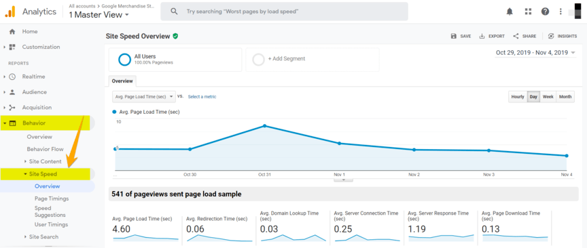The image size is (587, 248).
Task: Click the Select a metric link
Action: click(202, 97)
